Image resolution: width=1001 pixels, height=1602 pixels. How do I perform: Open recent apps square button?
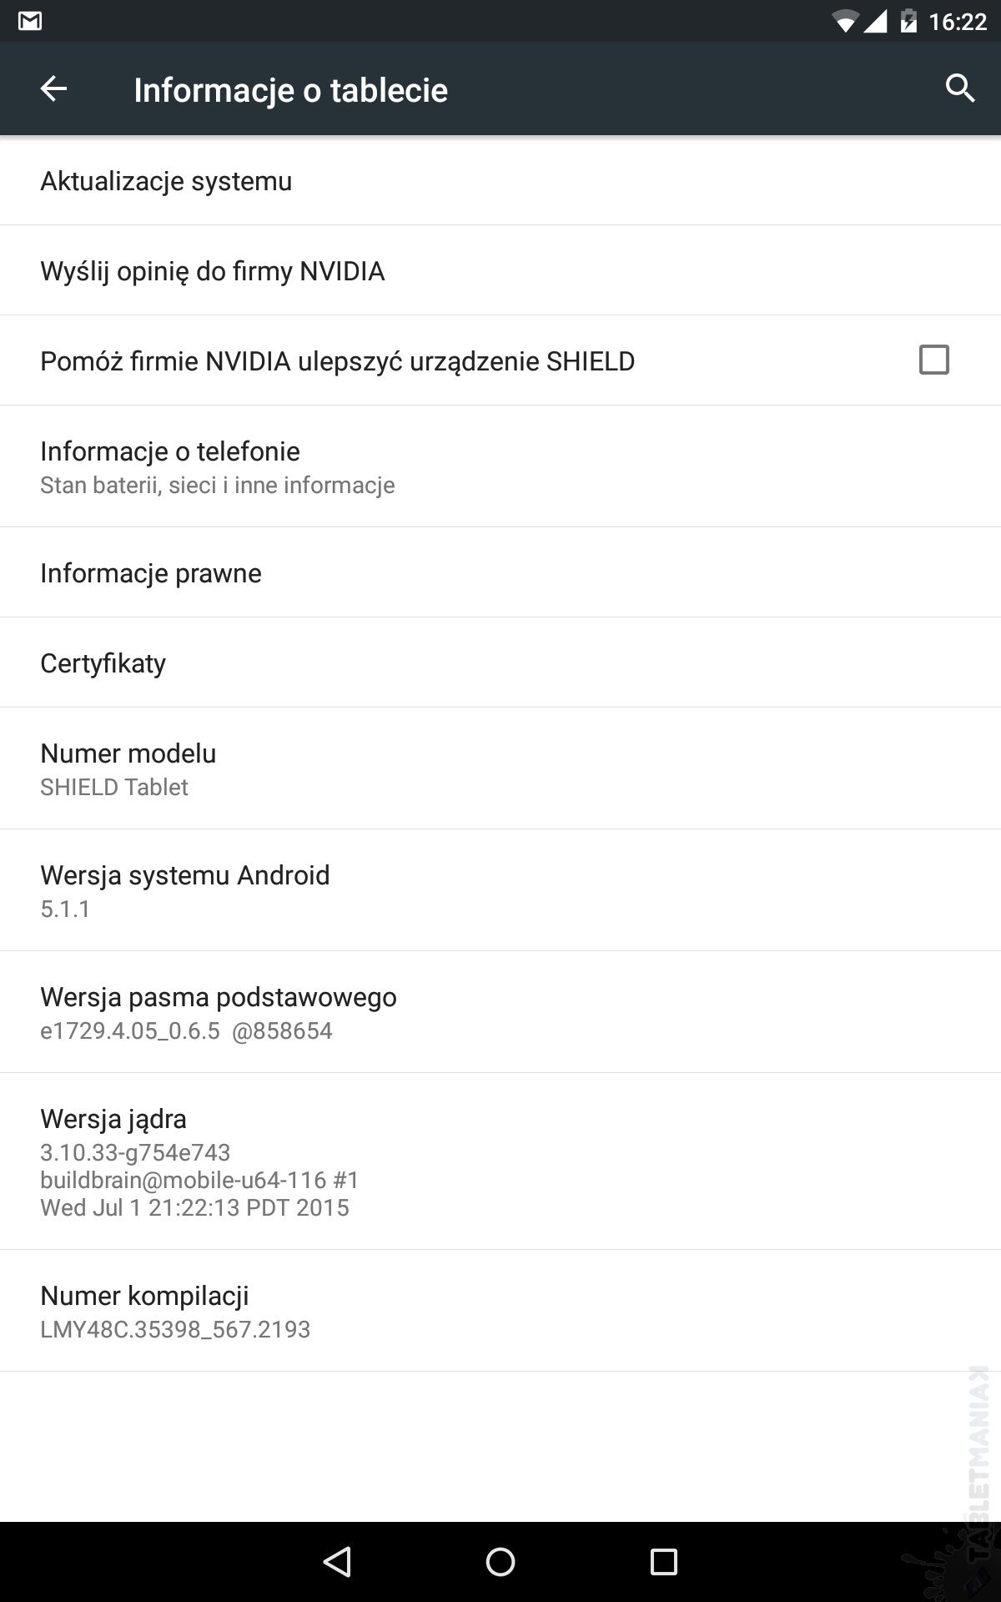(x=663, y=1562)
